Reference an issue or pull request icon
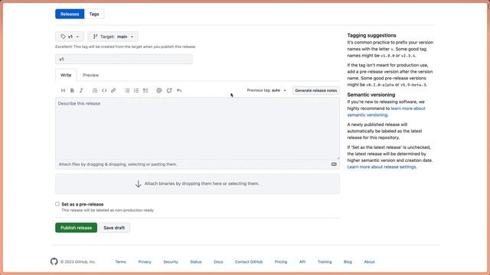Screen dimensions: 490x275 click(x=169, y=90)
